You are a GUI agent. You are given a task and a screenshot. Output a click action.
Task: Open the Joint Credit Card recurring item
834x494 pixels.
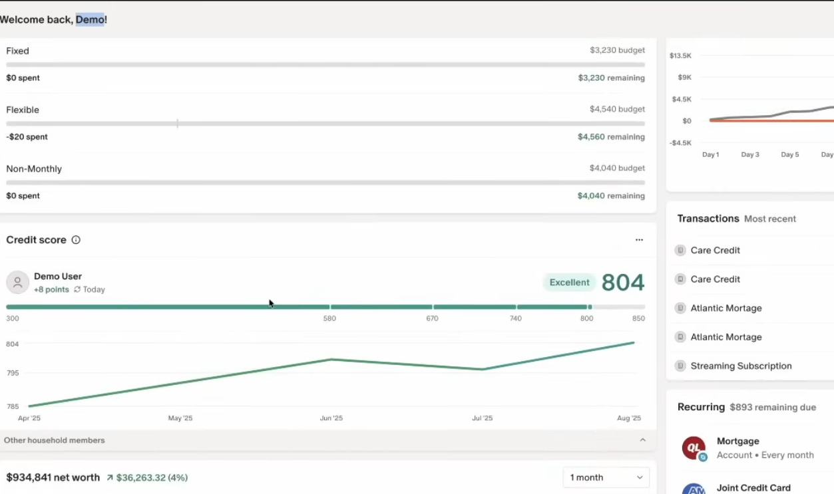(753, 487)
